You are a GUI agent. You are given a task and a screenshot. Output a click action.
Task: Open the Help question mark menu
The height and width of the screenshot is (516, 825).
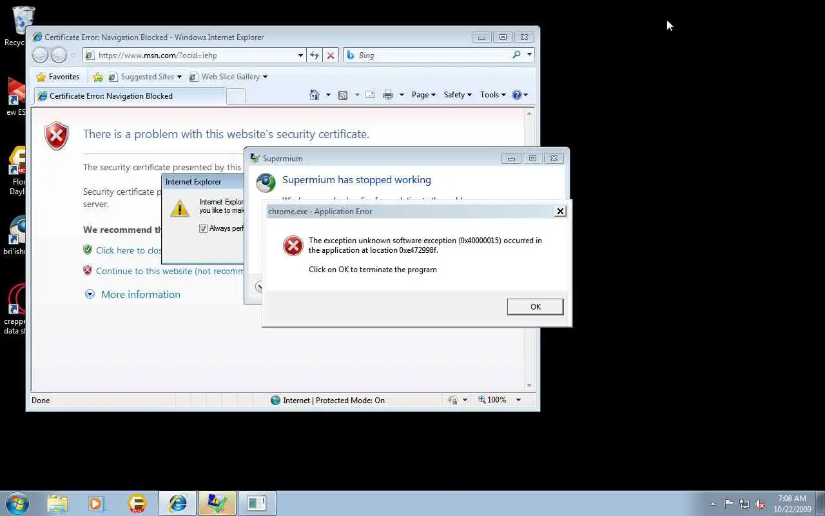(x=519, y=95)
